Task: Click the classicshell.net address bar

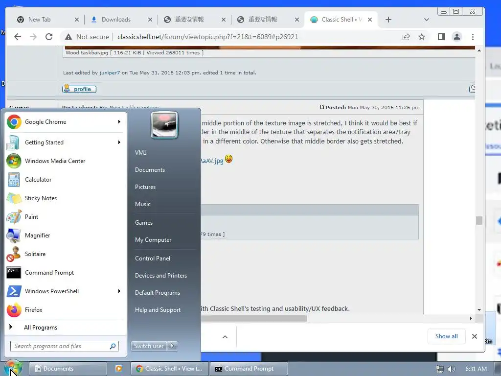Action: [207, 37]
